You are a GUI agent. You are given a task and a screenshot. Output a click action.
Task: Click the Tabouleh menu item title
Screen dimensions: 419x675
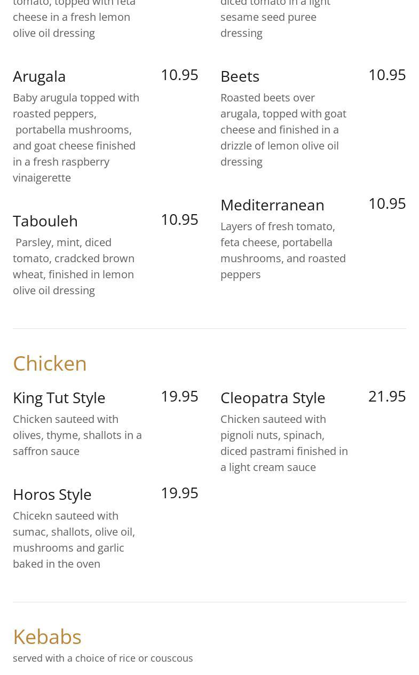(x=45, y=221)
